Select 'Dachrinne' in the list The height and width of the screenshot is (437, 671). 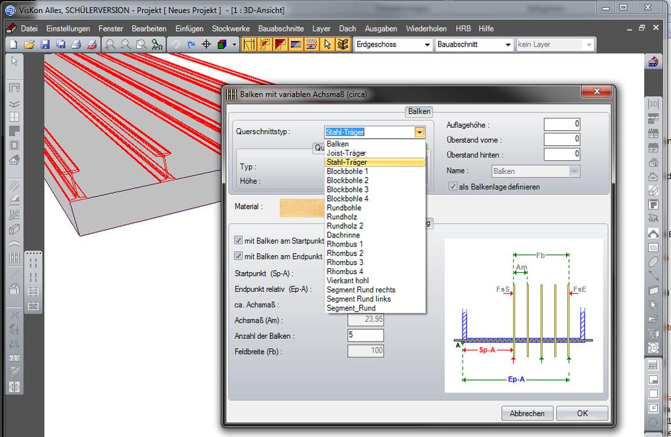pyautogui.click(x=375, y=235)
